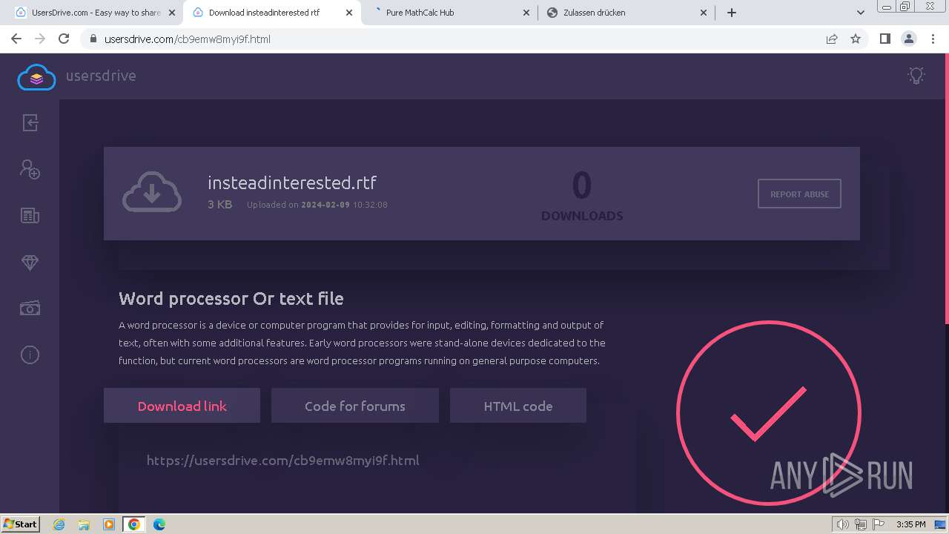Click the cloud download icon beside file name

152,193
